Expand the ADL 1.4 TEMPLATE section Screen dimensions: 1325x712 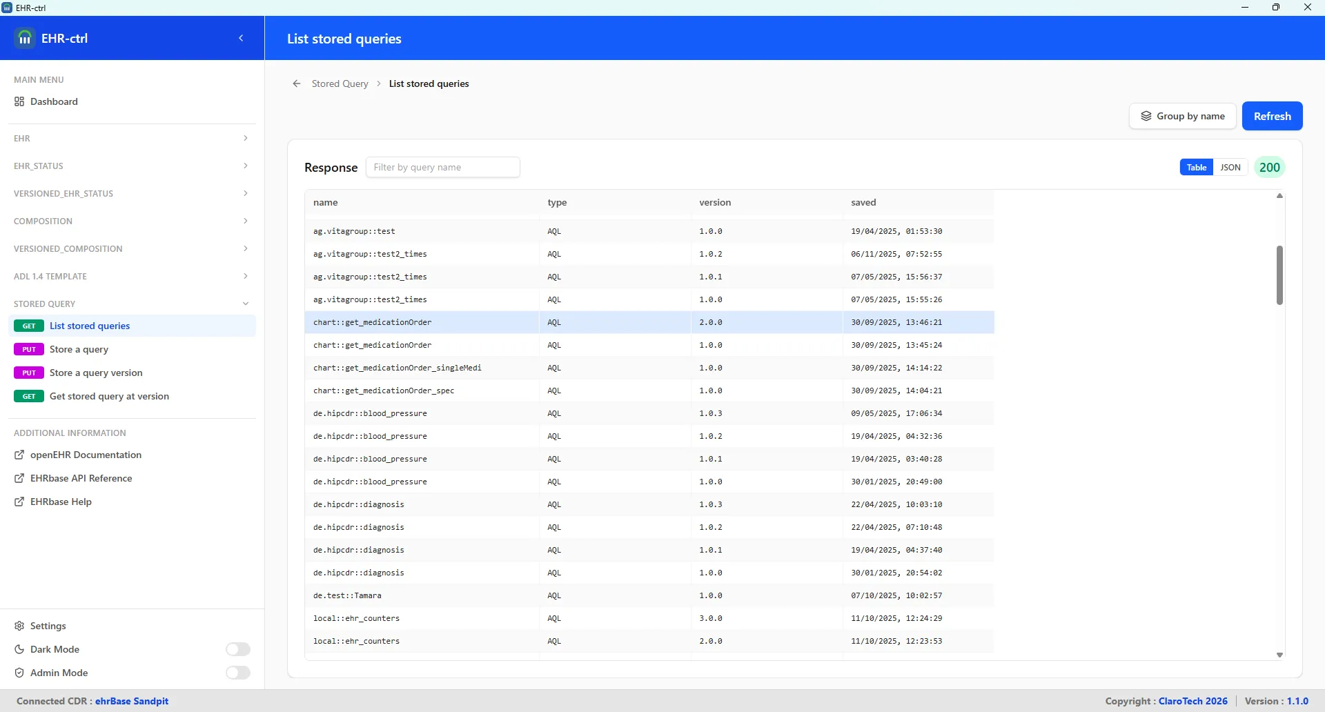pyautogui.click(x=131, y=276)
